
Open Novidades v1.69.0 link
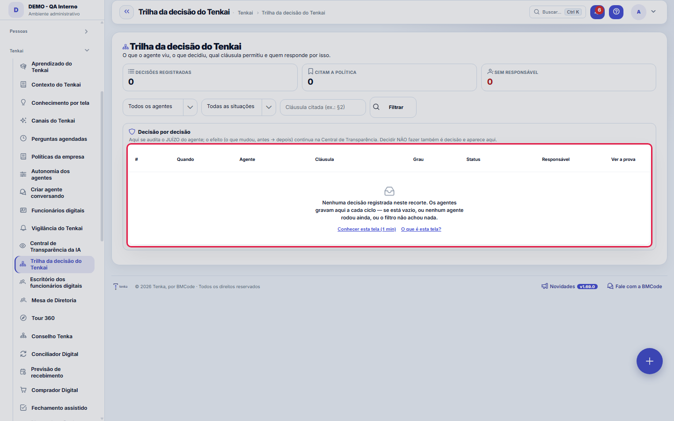(570, 286)
